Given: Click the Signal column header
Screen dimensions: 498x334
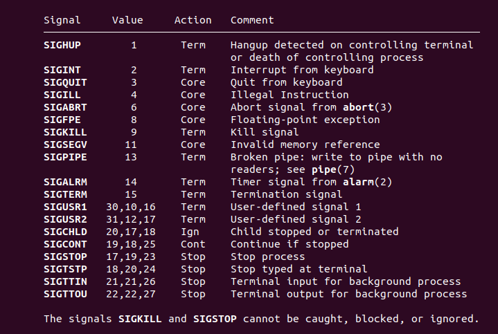Looking at the screenshot, I should 62,20.
